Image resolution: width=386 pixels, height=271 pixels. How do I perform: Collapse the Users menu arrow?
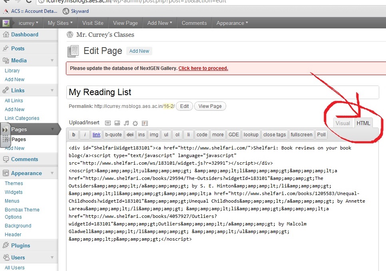(x=52, y=257)
